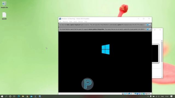Click the VM preview thumbnail in background window

pyautogui.click(x=155, y=54)
